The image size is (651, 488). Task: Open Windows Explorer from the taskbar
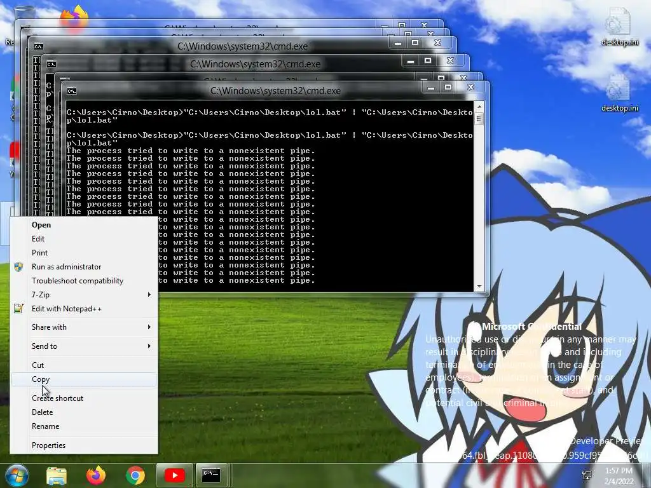[57, 476]
